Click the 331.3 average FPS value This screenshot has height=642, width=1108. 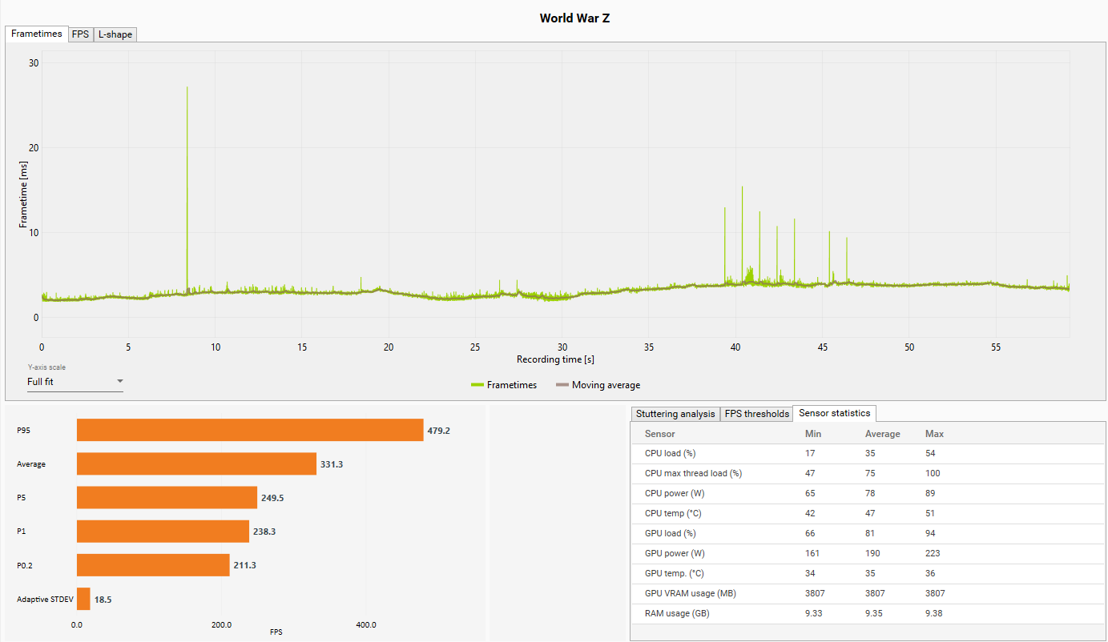[x=332, y=464]
